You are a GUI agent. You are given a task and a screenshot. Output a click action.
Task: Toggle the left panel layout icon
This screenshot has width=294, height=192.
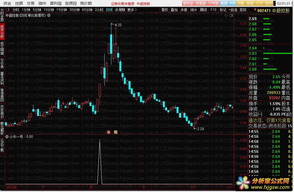click(x=8, y=9)
